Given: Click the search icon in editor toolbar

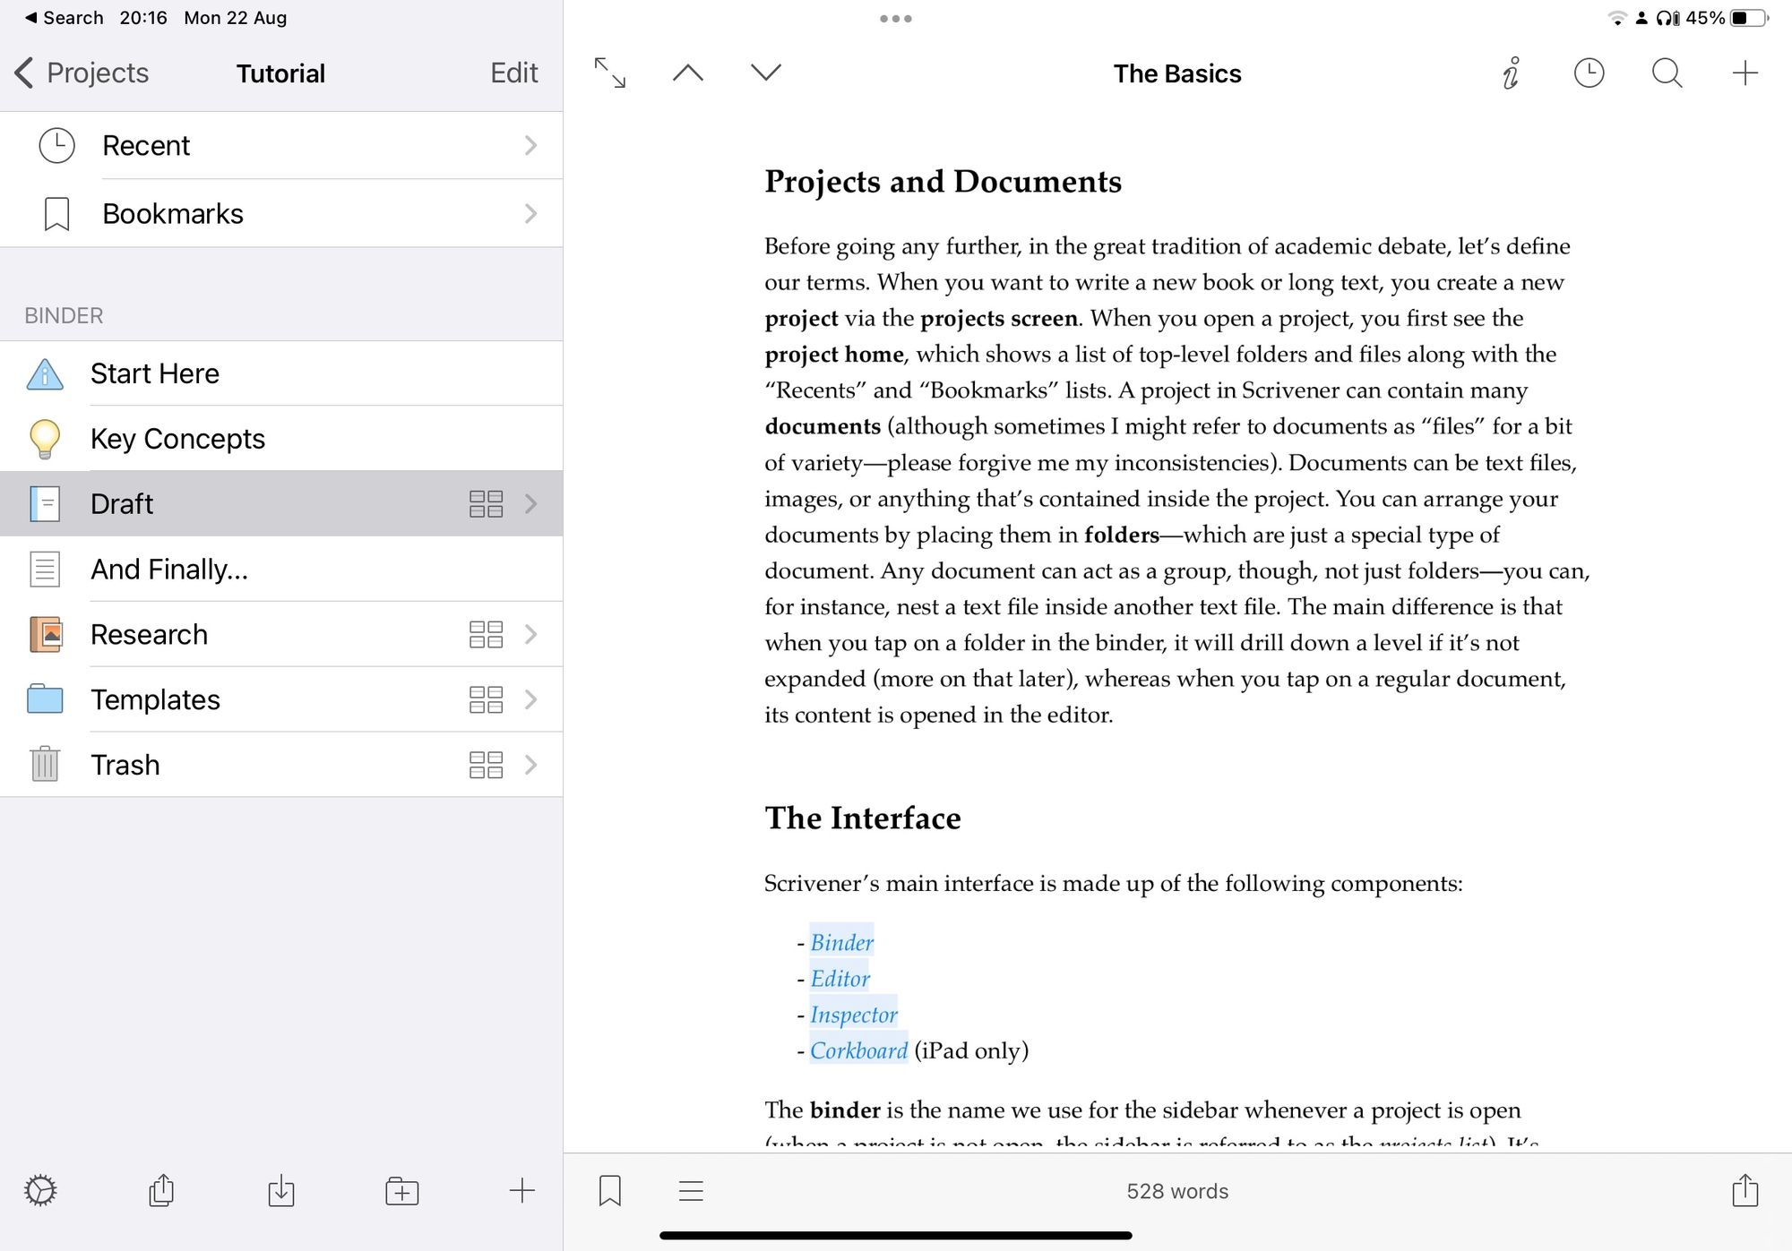Looking at the screenshot, I should pos(1667,73).
